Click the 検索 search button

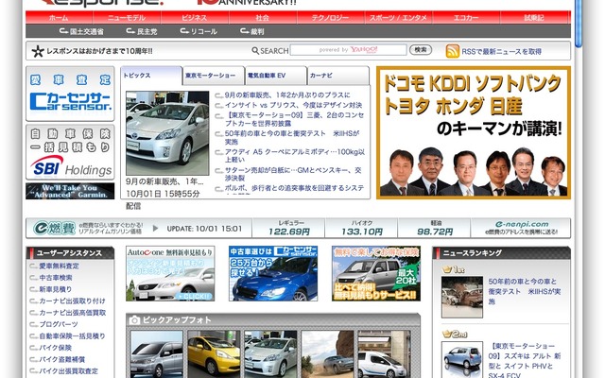pos(420,50)
